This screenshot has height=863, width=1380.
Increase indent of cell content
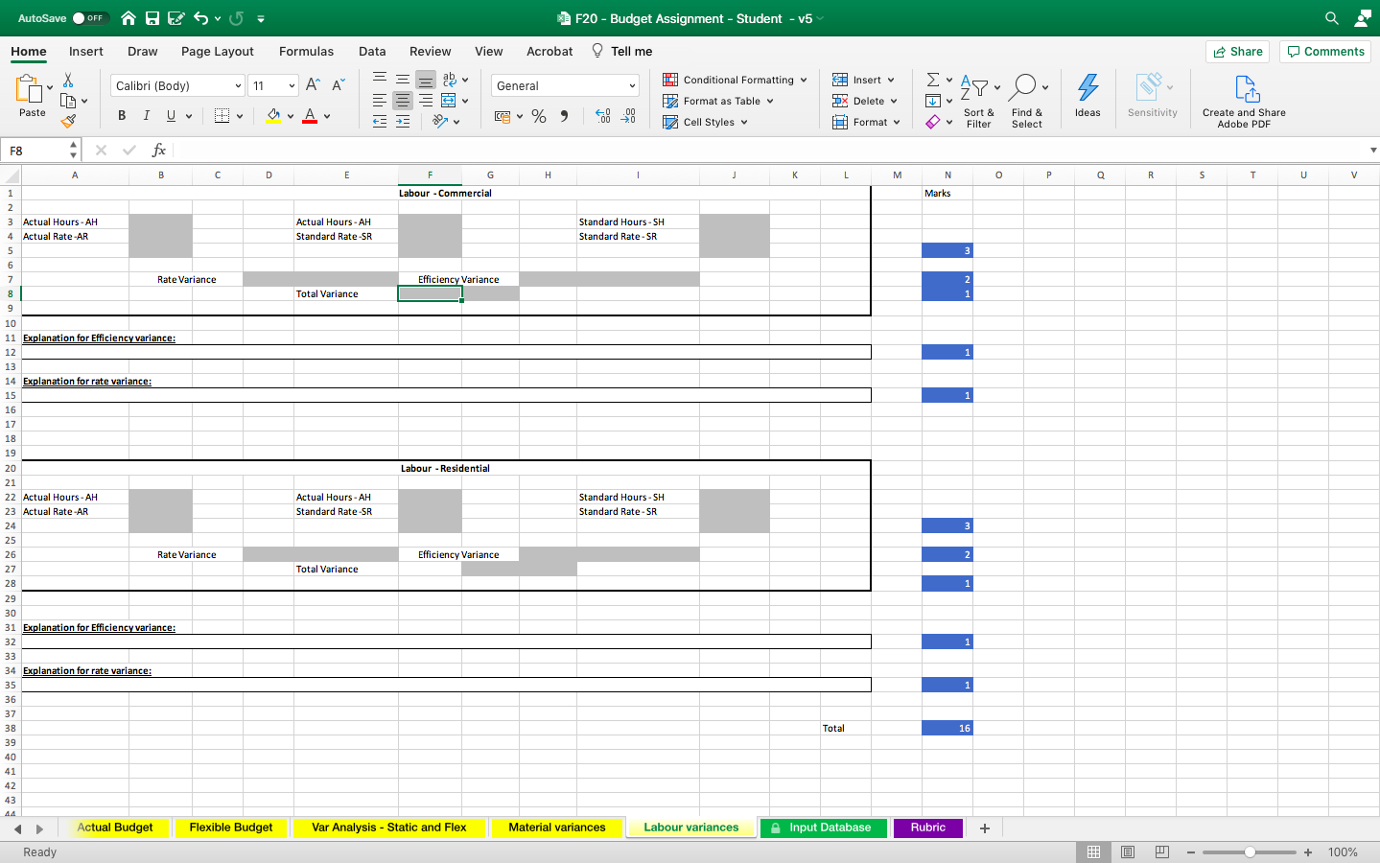403,121
